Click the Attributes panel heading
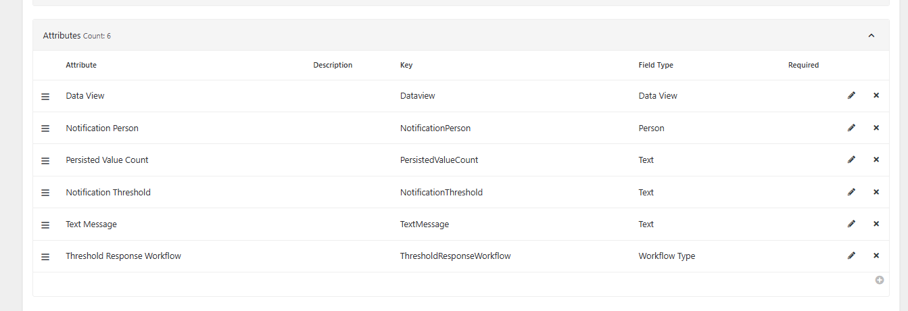The image size is (908, 311). 62,35
